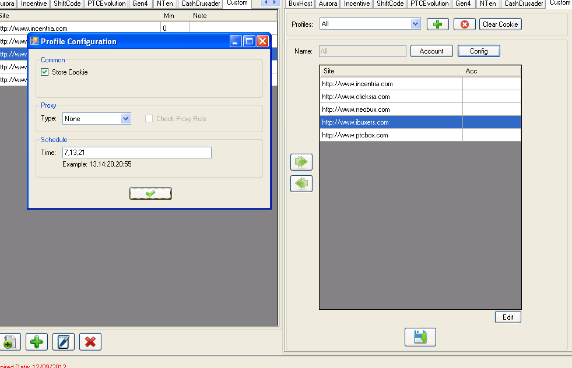Switch to the BuxHost tab
Image resolution: width=572 pixels, height=368 pixels.
pyautogui.click(x=300, y=3)
